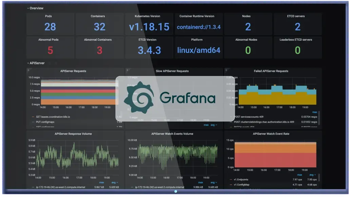Open the Pods panel title menu
This screenshot has height=198, width=350.
click(48, 16)
